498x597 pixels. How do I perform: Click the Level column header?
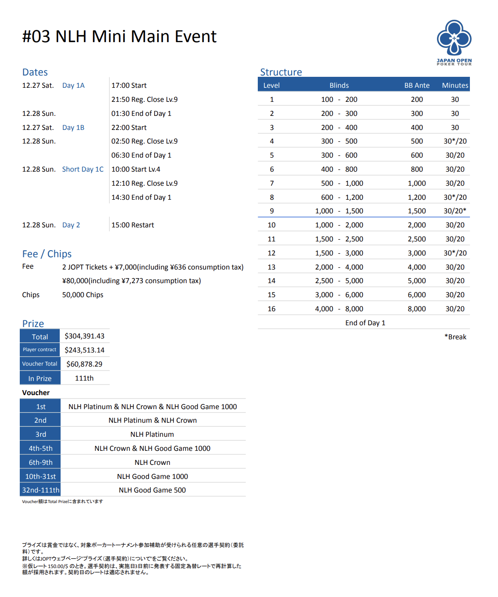271,86
